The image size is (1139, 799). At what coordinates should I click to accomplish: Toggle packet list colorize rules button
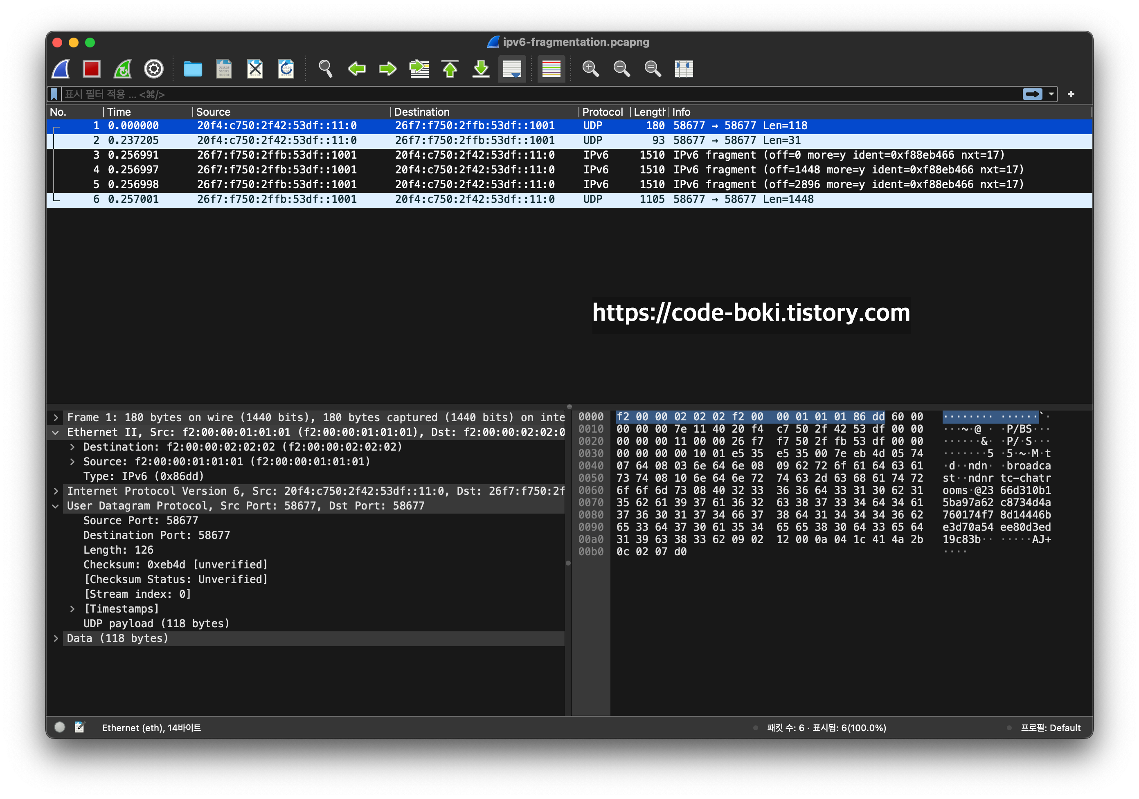(551, 68)
